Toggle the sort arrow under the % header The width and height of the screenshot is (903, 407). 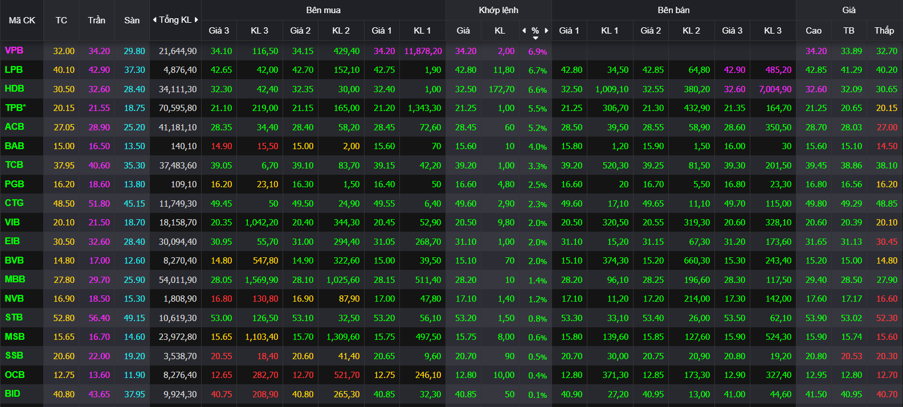(x=536, y=38)
